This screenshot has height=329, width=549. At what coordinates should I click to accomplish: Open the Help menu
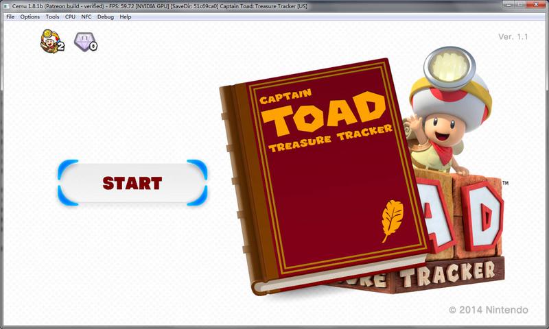click(126, 16)
